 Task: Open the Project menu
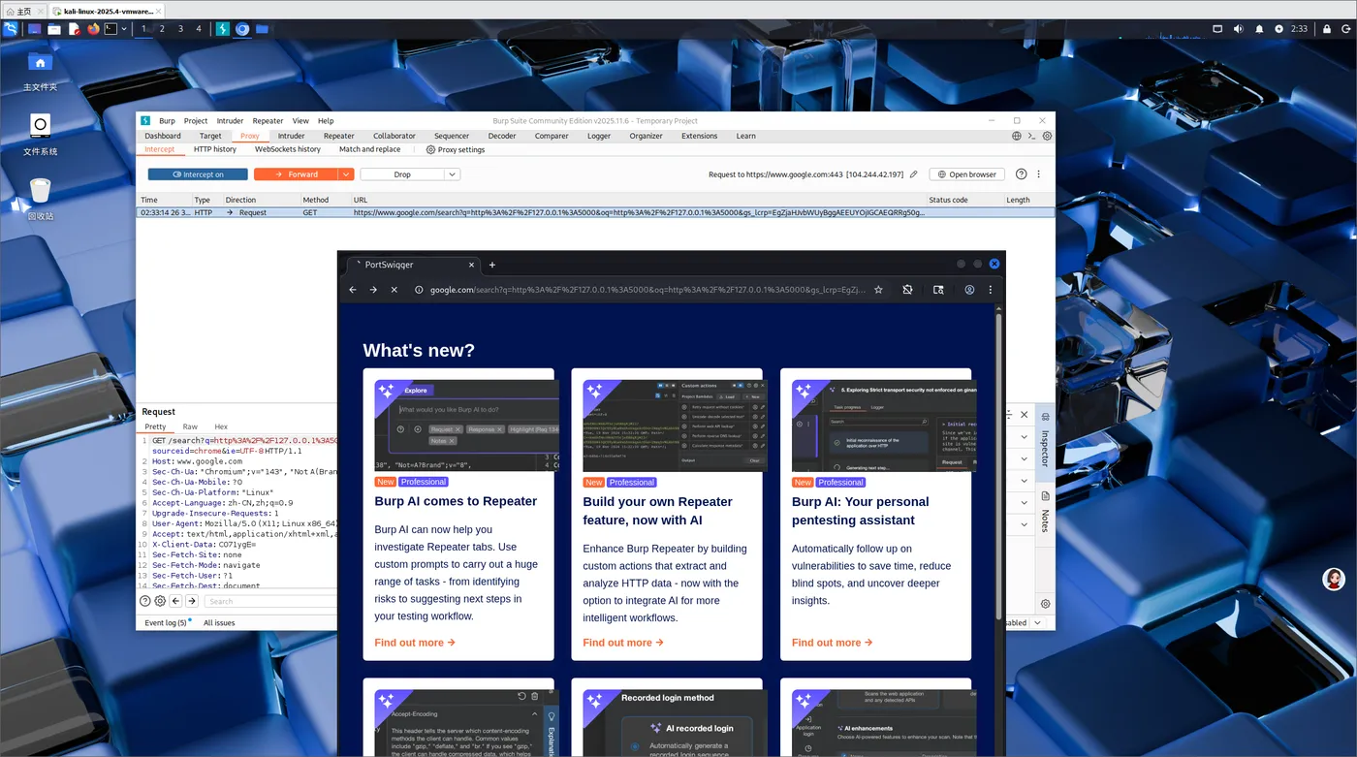tap(196, 121)
